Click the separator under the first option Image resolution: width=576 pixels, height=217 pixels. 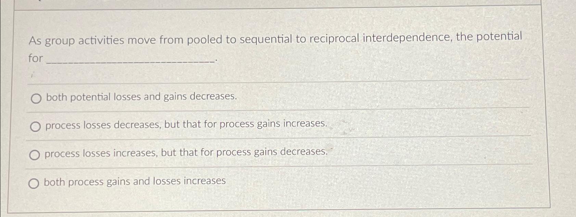[x=274, y=110]
